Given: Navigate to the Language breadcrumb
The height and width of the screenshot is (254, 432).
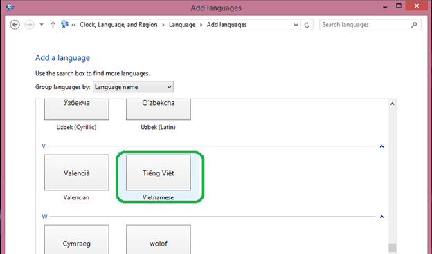Looking at the screenshot, I should (182, 25).
